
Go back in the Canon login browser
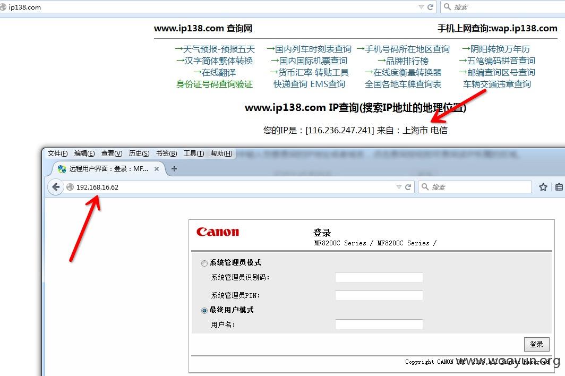56,187
